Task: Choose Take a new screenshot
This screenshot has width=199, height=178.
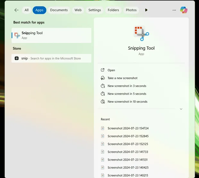Action: tap(123, 78)
